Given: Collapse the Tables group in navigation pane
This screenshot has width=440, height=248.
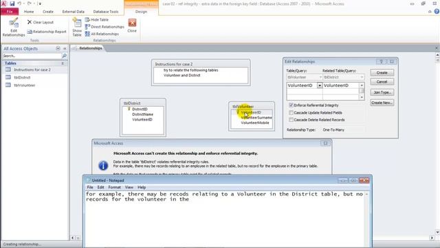Looking at the screenshot, I should click(x=63, y=63).
